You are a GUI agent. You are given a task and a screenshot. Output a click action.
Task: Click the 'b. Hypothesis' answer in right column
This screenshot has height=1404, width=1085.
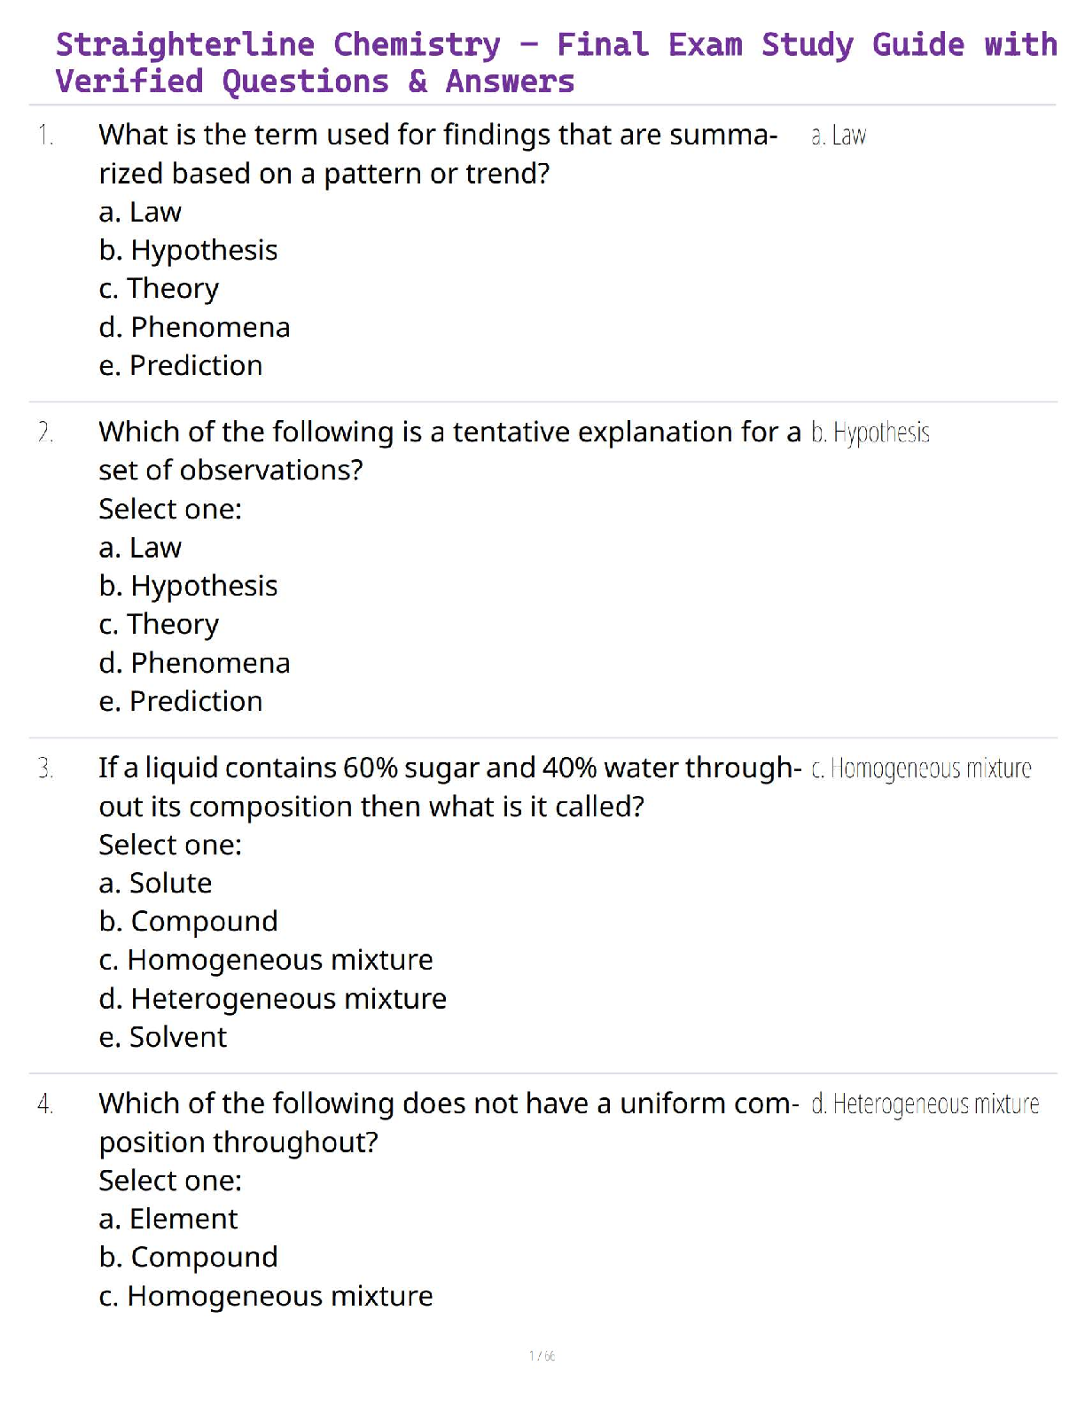coord(870,433)
